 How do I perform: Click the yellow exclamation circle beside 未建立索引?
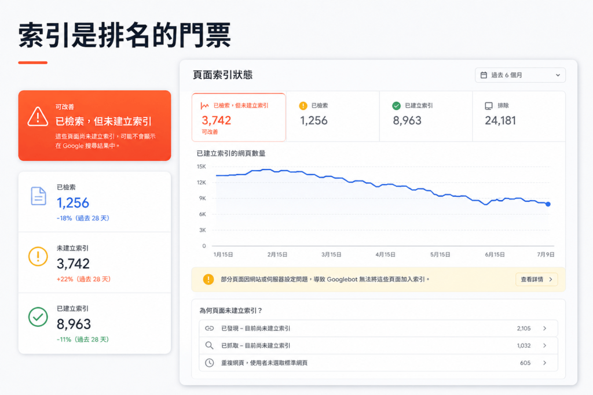[x=38, y=256]
